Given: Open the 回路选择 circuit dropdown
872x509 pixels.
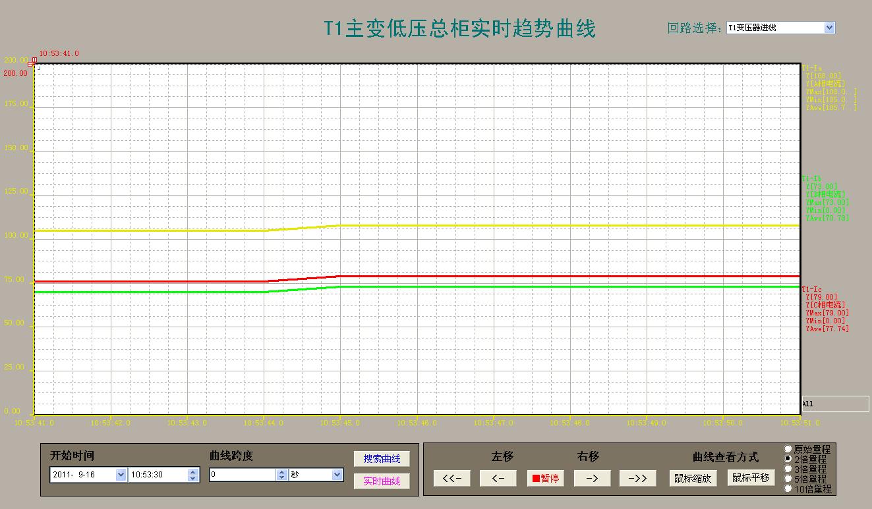Looking at the screenshot, I should 829,28.
